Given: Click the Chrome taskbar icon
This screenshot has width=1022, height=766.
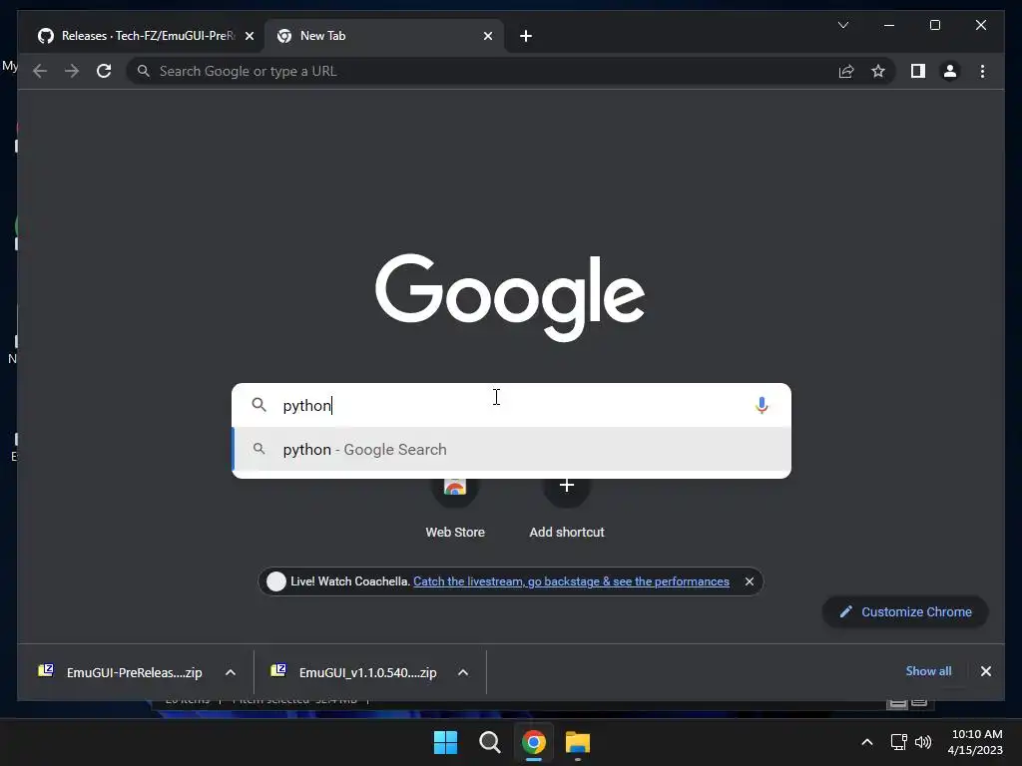Looking at the screenshot, I should pos(534,742).
